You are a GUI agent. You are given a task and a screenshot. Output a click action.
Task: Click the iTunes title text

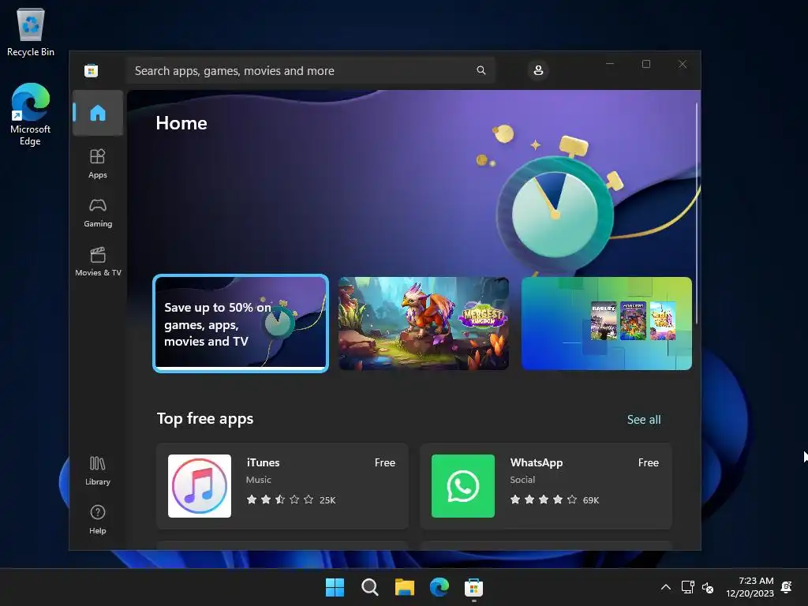tap(263, 462)
